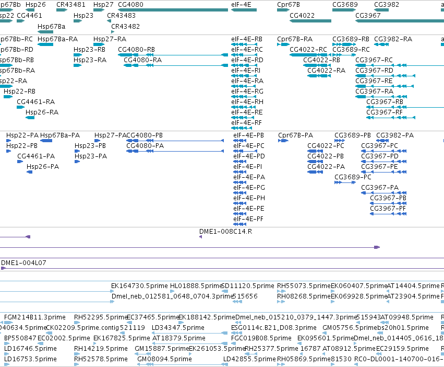The height and width of the screenshot is (367, 444).
Task: Click the Hsp23-RB transcript label
Action: 90,49
